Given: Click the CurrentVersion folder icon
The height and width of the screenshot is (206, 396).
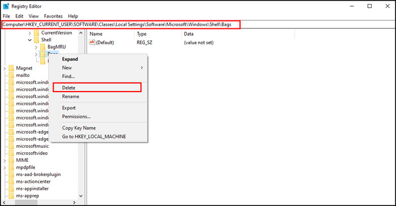Looking at the screenshot, I should 37,33.
